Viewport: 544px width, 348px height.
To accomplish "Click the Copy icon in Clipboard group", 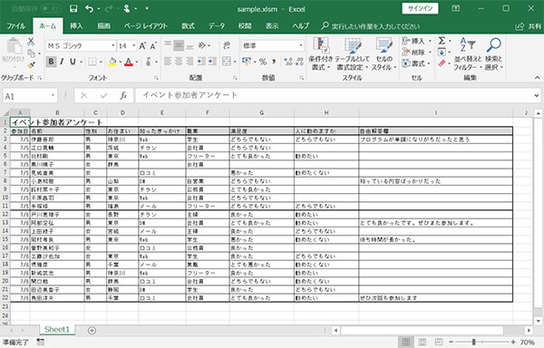I will tap(31, 53).
